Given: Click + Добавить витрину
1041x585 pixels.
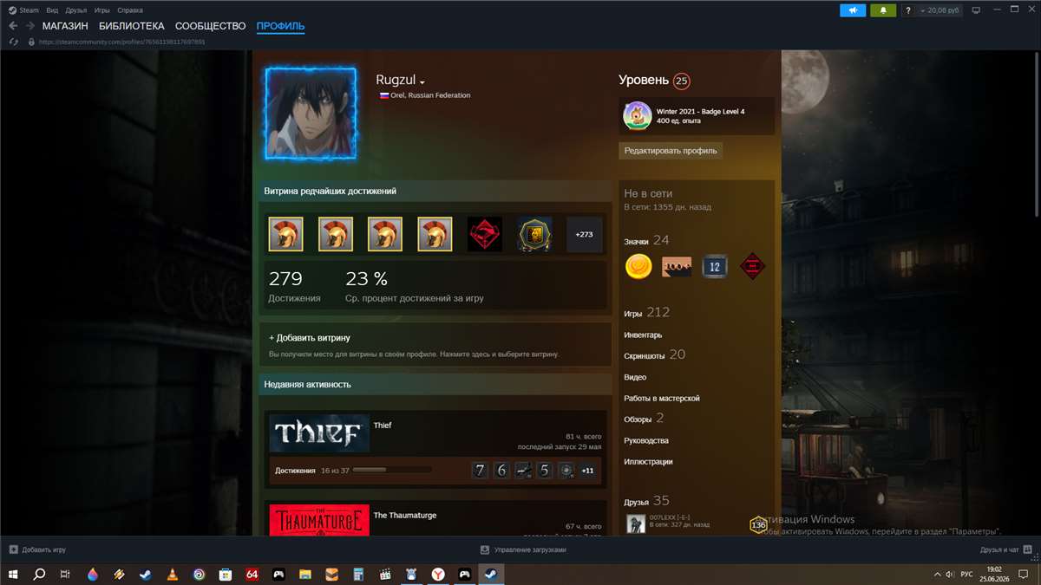Looking at the screenshot, I should click(310, 337).
